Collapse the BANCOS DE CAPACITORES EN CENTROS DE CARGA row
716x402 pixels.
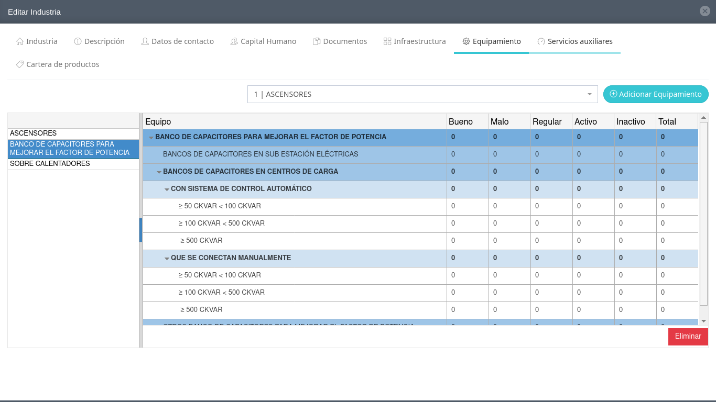159,172
